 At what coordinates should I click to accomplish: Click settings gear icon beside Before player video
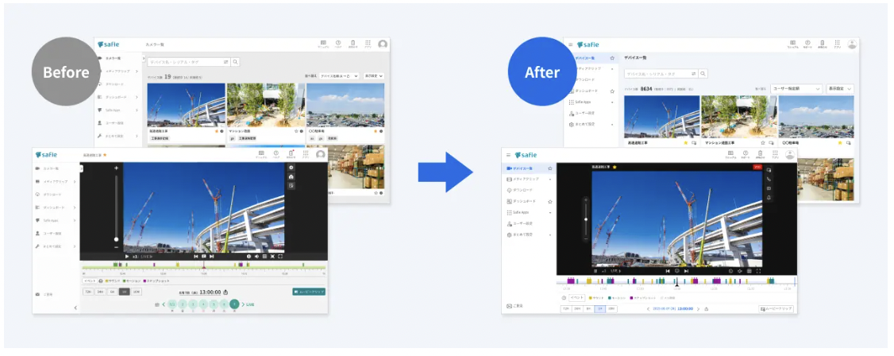click(x=291, y=168)
